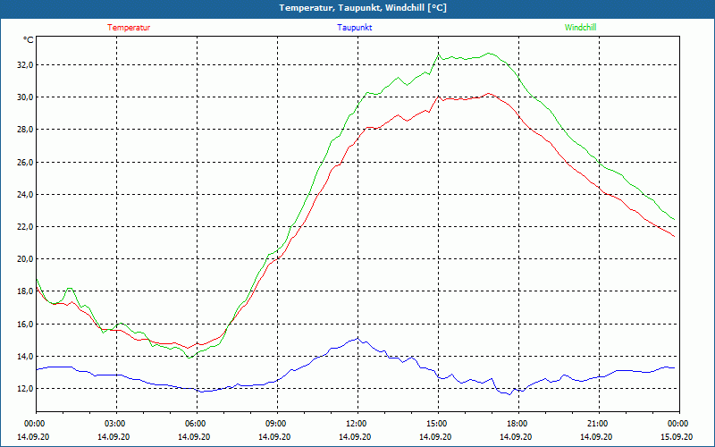Screen dimensions: 715x447
Task: Click the blue Taupunkt legend label
Action: (354, 28)
